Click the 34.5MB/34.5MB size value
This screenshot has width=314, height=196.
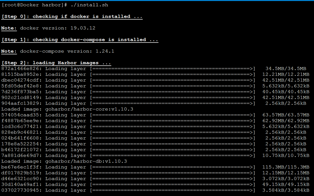click(x=286, y=69)
